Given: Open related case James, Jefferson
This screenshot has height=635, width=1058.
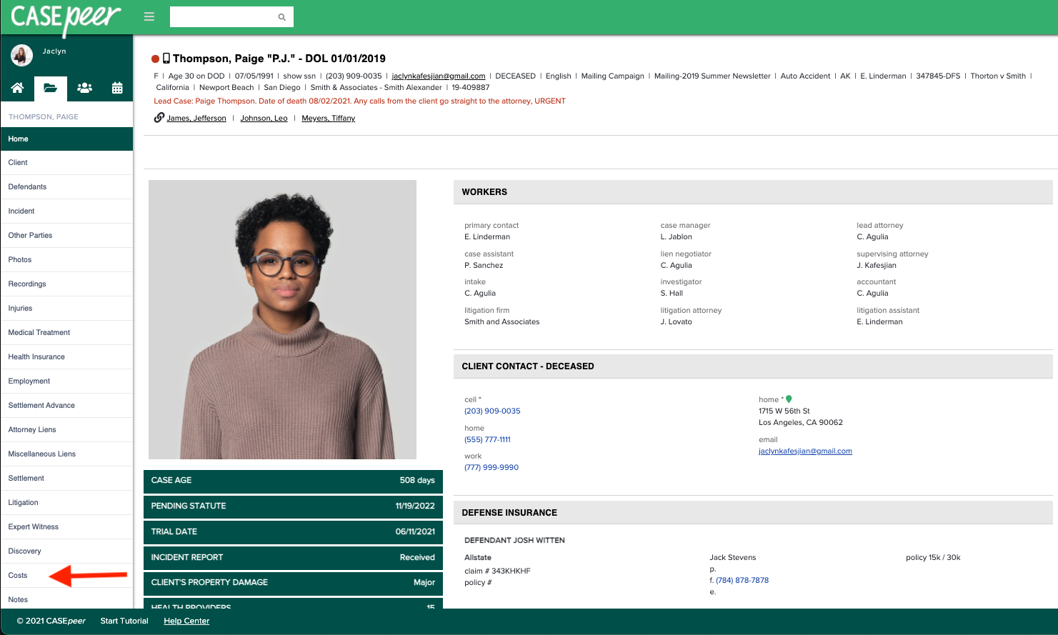Looking at the screenshot, I should [x=196, y=118].
